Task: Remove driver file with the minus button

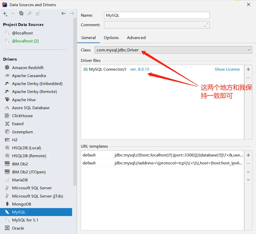Action: click(x=248, y=78)
